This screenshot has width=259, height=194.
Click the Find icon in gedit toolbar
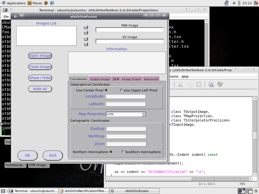(211, 84)
